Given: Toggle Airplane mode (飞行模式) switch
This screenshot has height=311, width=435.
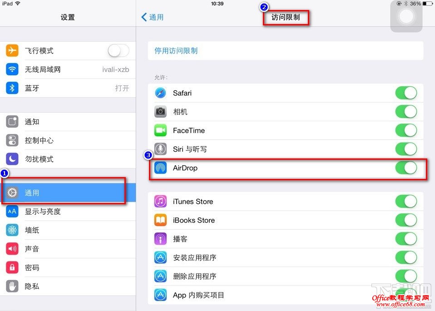Looking at the screenshot, I should [119, 51].
